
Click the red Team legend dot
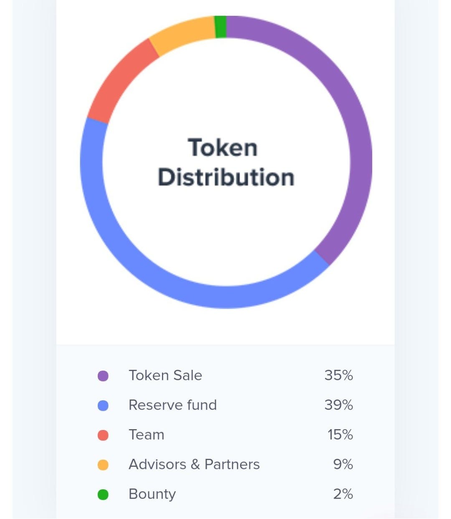(103, 435)
